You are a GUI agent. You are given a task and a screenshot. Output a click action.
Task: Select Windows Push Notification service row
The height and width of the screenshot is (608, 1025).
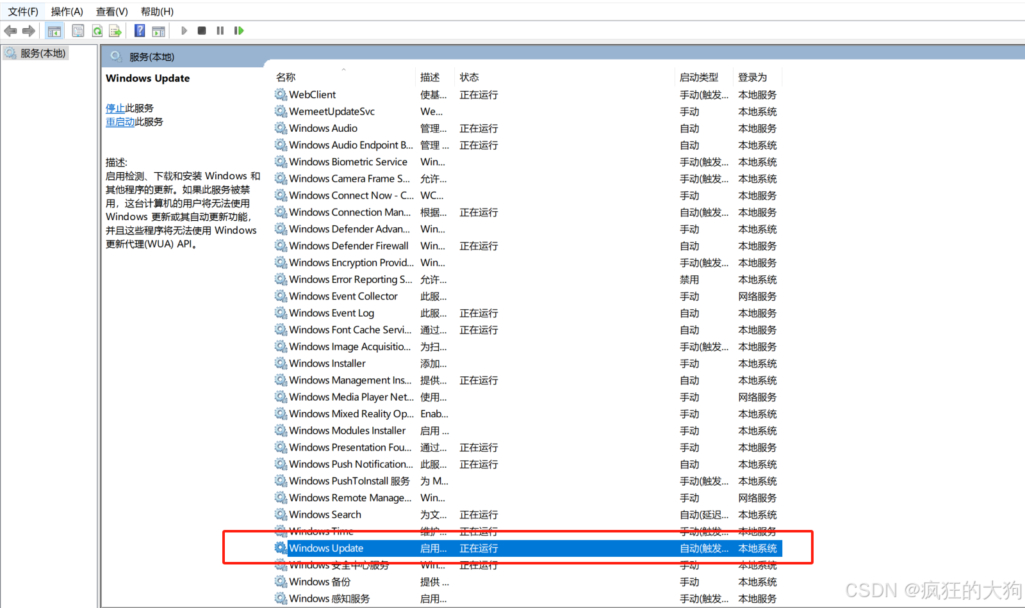(528, 464)
